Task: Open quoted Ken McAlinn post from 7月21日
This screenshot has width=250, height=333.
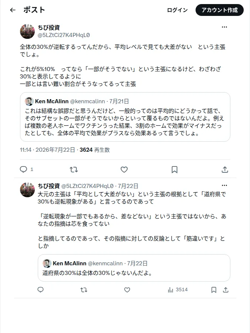Action: pos(125,117)
